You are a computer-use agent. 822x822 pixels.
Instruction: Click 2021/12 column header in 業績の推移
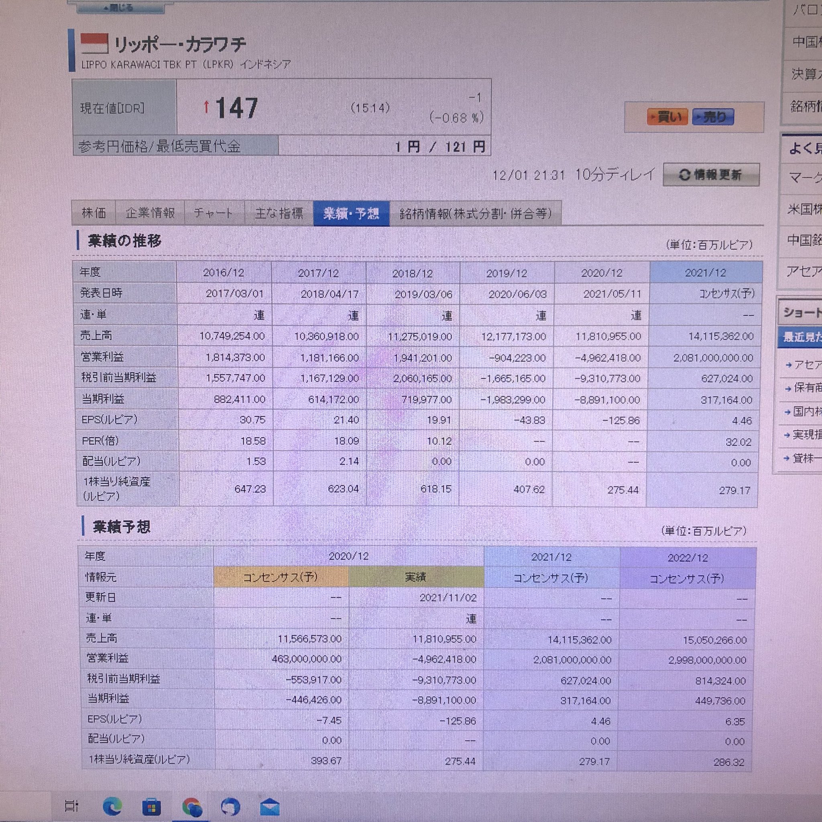click(706, 273)
